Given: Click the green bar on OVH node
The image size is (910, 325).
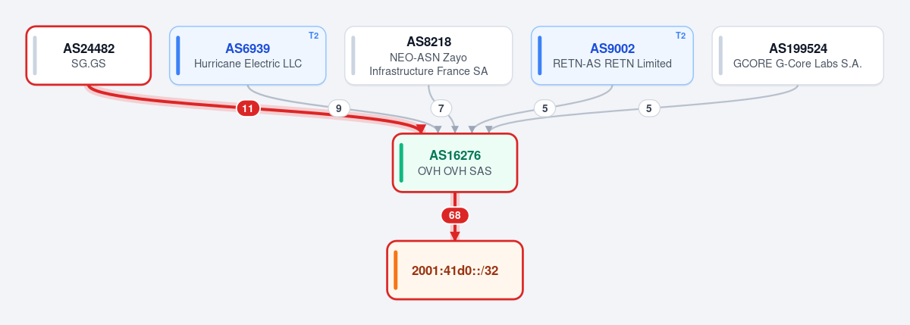Looking at the screenshot, I should click(x=401, y=163).
